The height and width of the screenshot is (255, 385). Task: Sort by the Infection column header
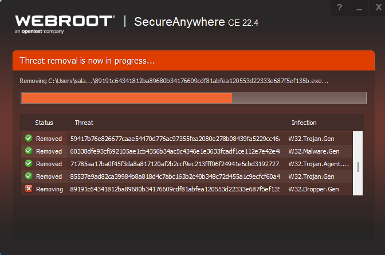[x=304, y=123]
